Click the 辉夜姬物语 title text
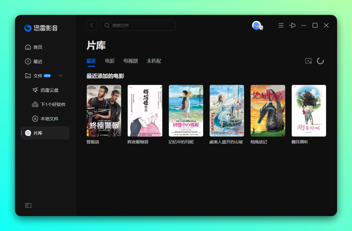The width and height of the screenshot is (352, 231). [138, 142]
